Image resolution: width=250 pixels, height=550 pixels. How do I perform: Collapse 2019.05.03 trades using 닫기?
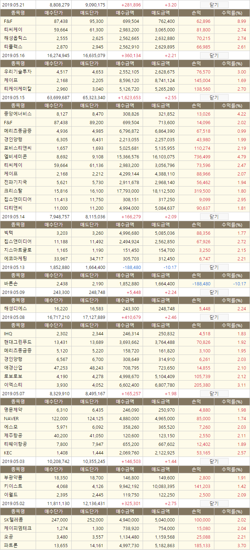[214, 462]
